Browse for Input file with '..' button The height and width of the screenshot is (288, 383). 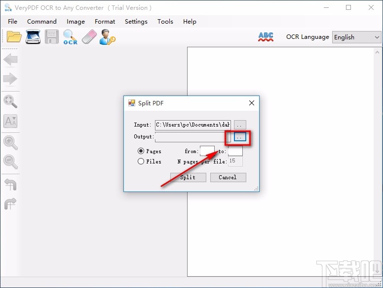click(240, 125)
